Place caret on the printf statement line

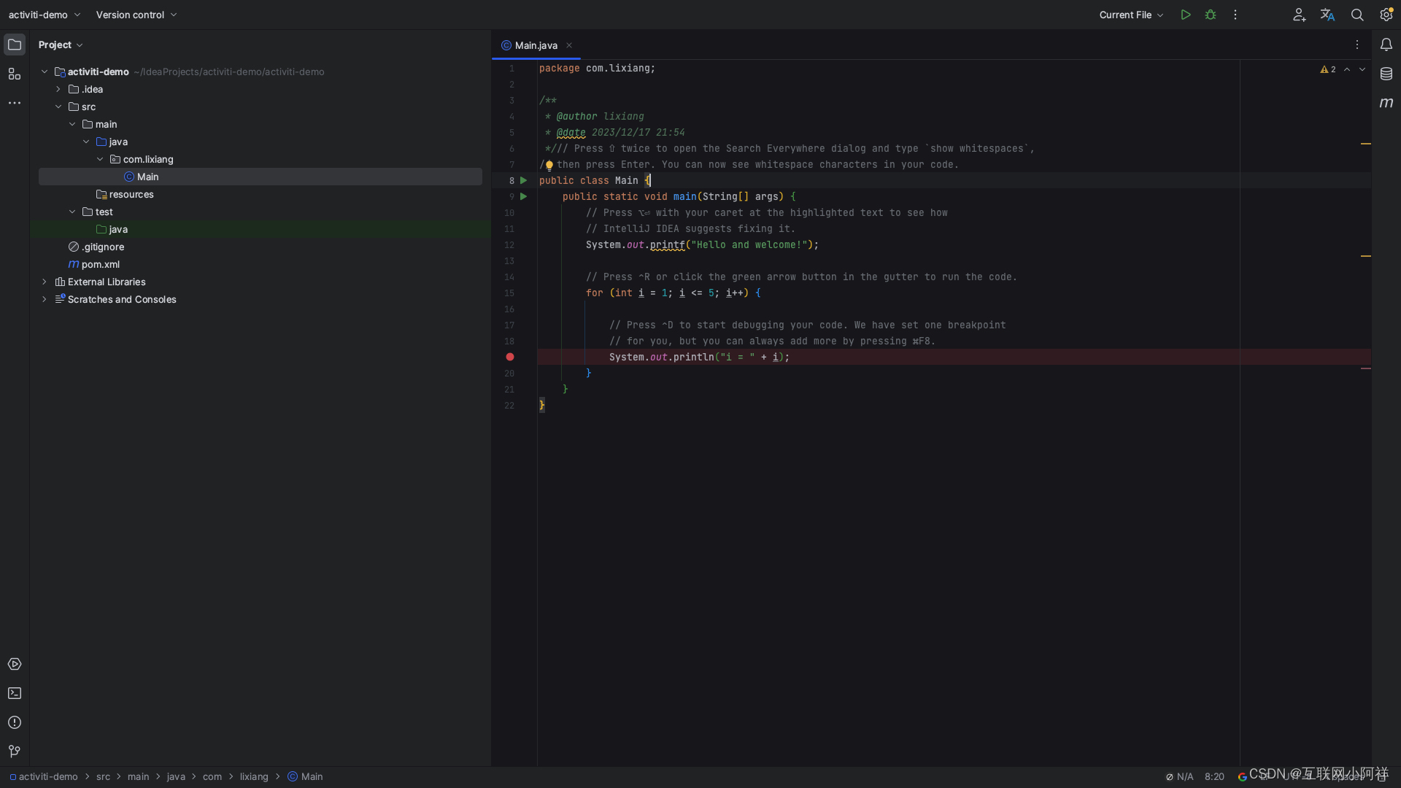point(702,244)
